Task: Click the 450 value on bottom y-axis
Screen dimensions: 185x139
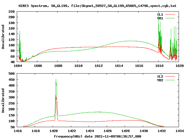Action: coord(12,80)
